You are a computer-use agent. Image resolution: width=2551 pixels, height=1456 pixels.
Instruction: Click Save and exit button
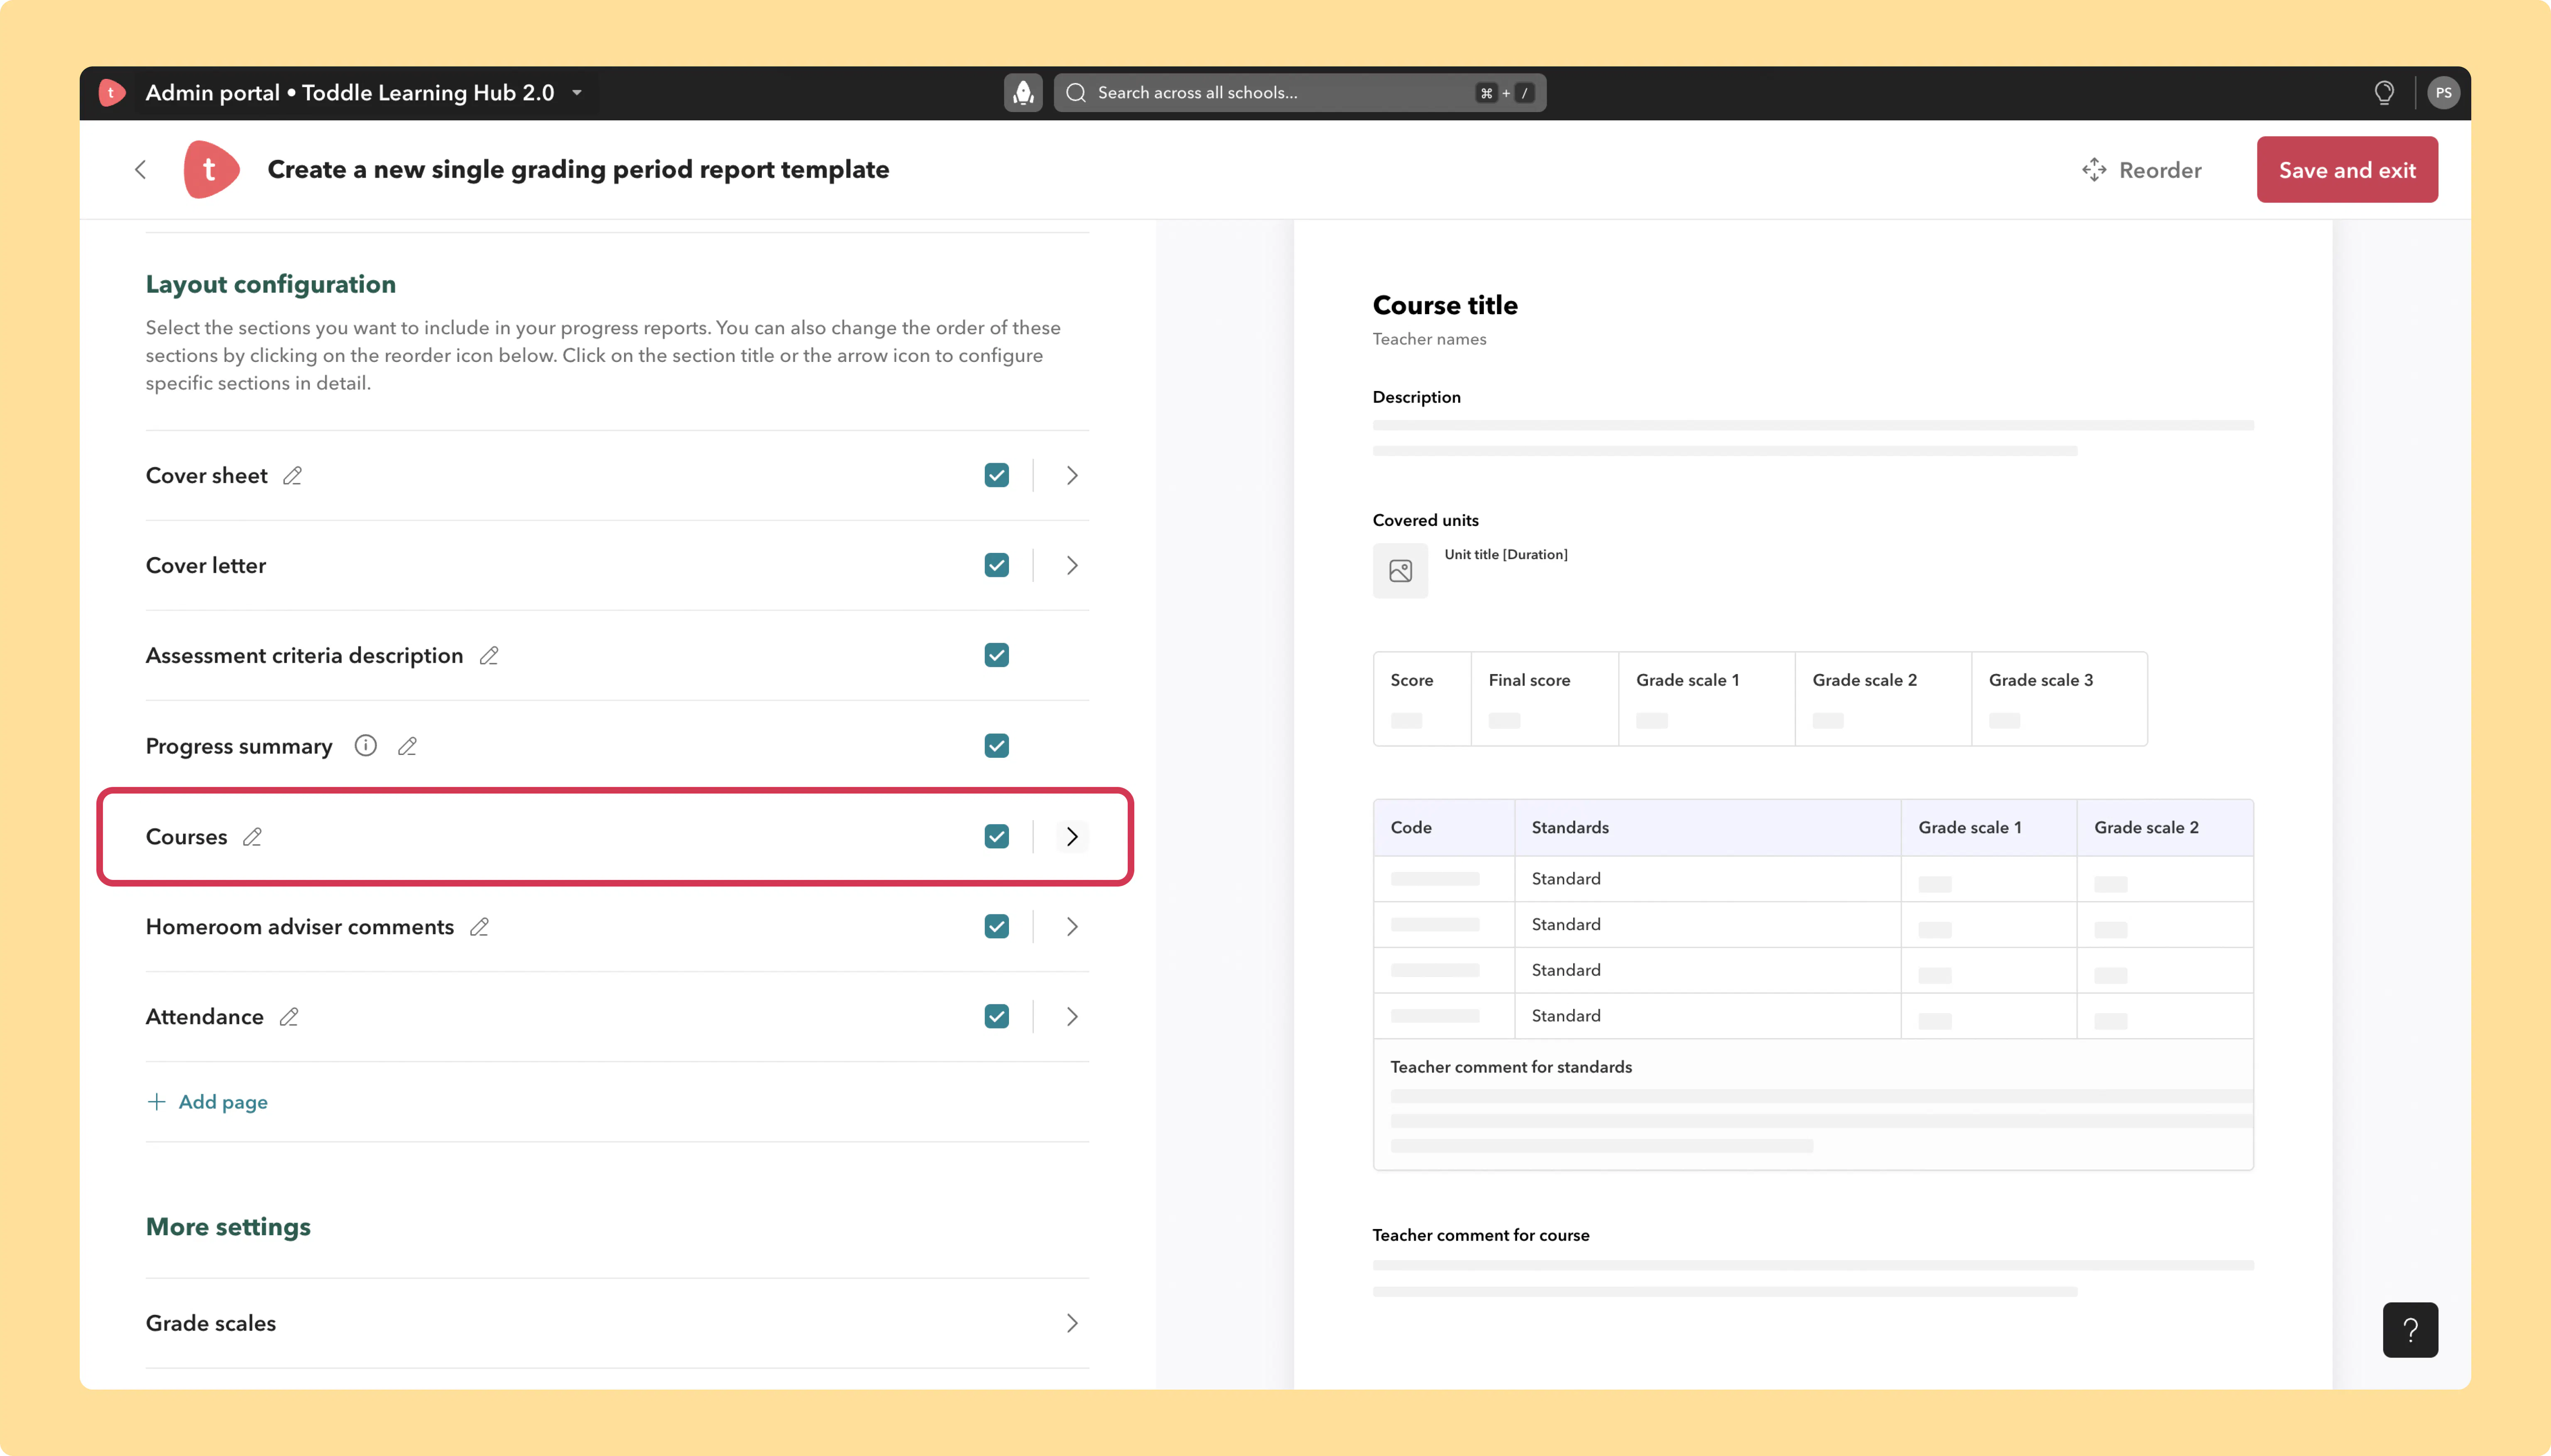click(x=2347, y=170)
